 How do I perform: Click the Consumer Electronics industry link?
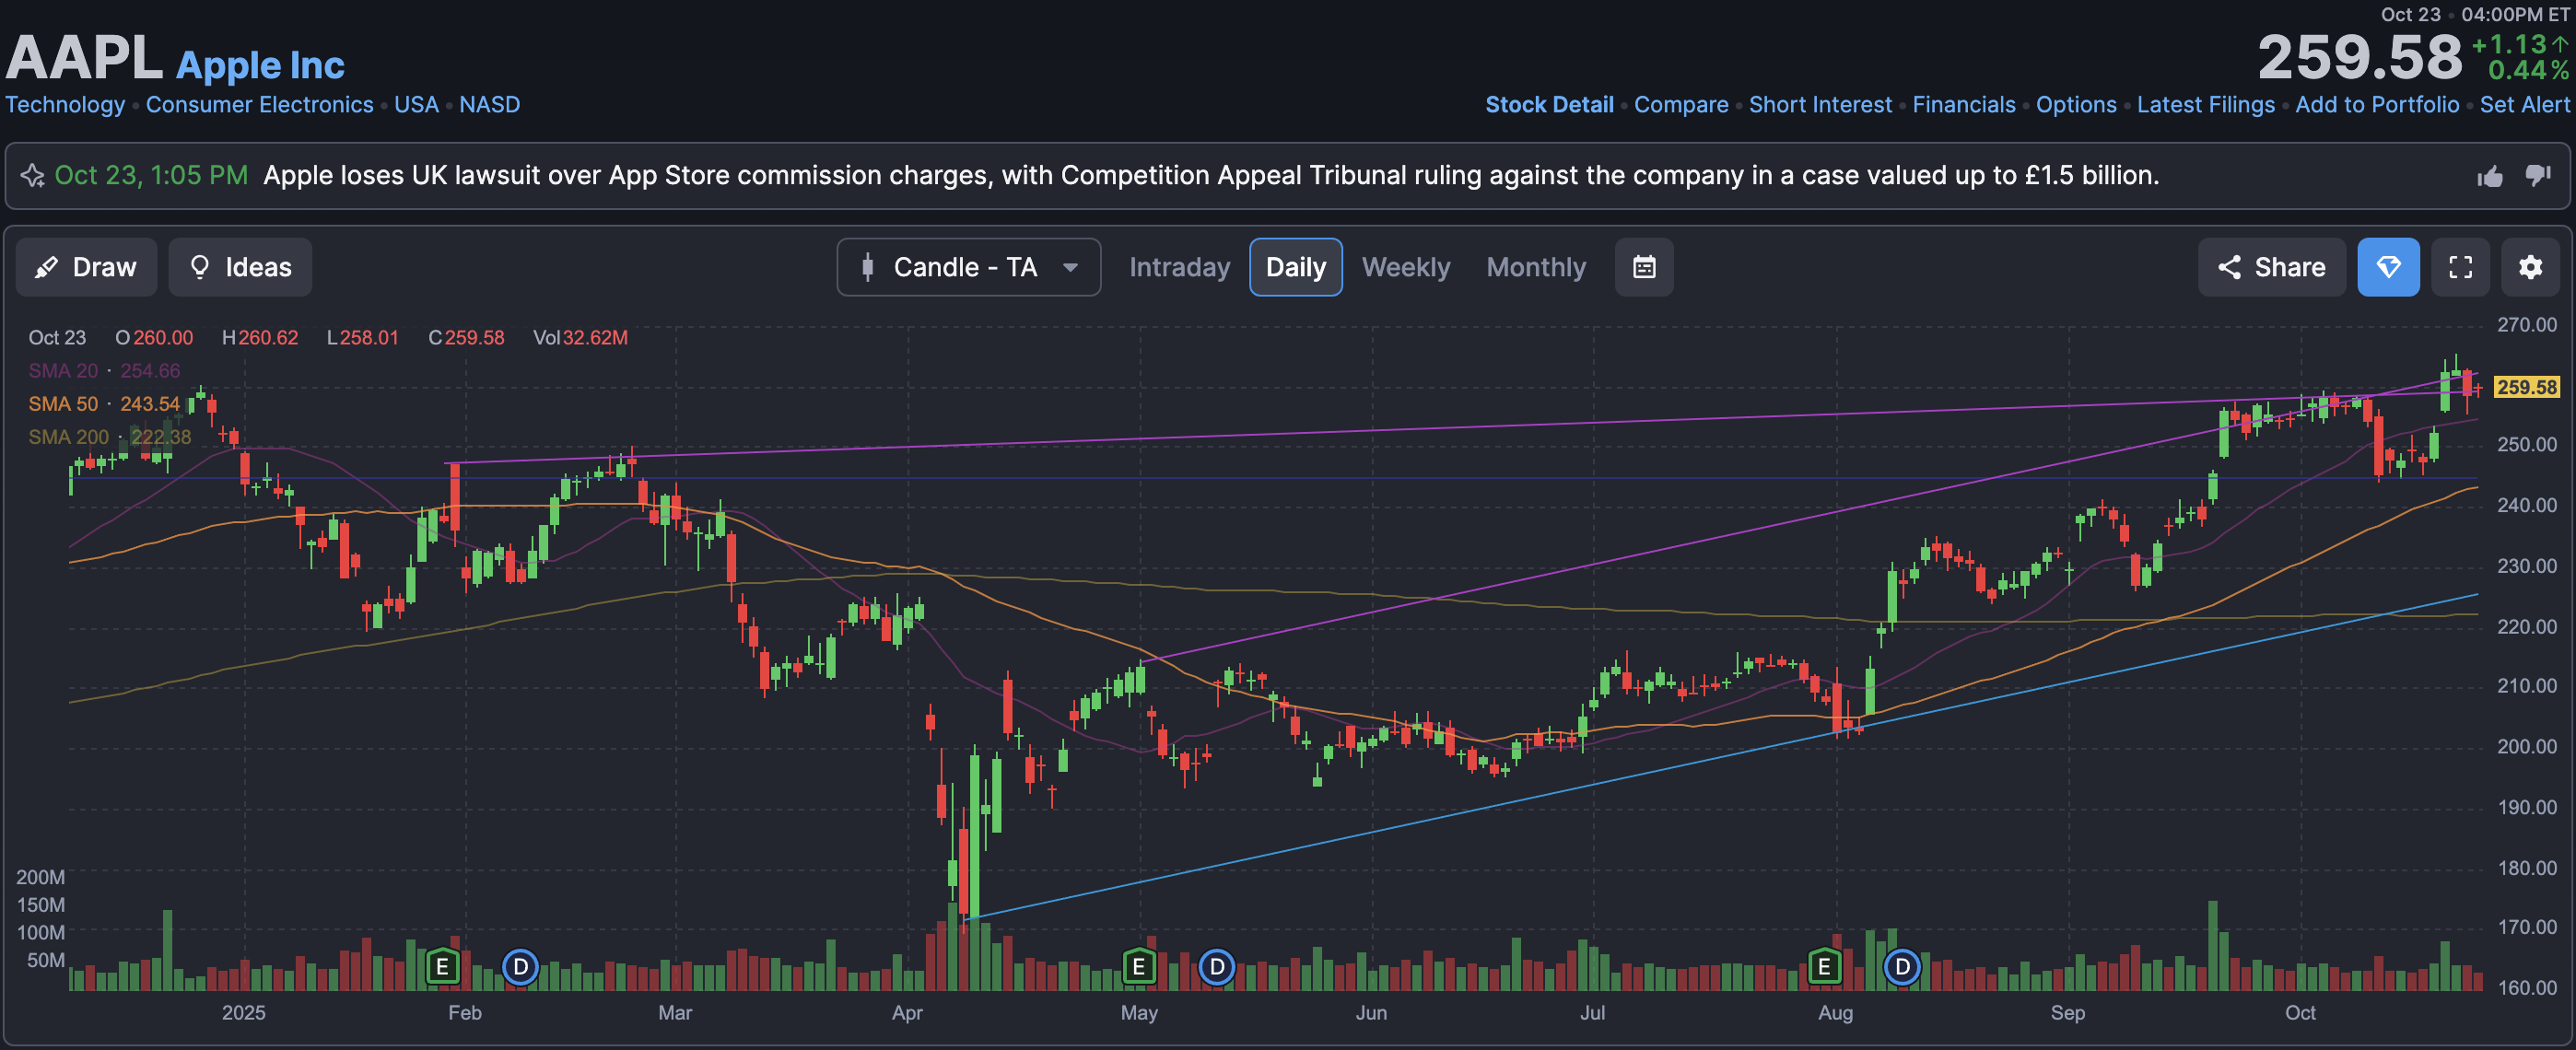[259, 105]
